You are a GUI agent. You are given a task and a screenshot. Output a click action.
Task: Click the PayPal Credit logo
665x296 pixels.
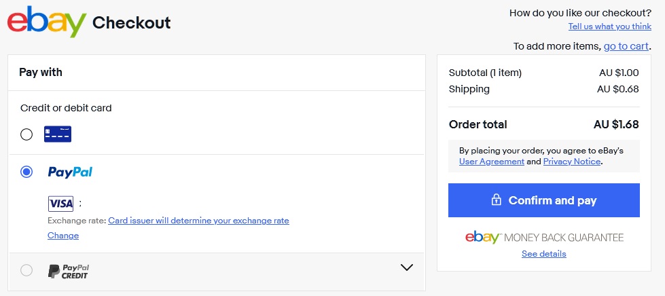(69, 272)
